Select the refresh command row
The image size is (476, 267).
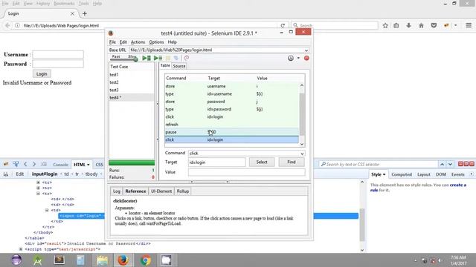click(232, 125)
